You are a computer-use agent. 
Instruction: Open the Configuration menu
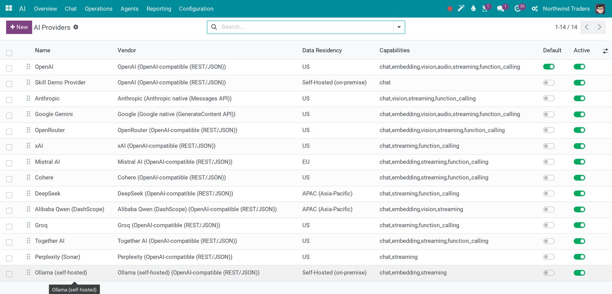click(196, 9)
